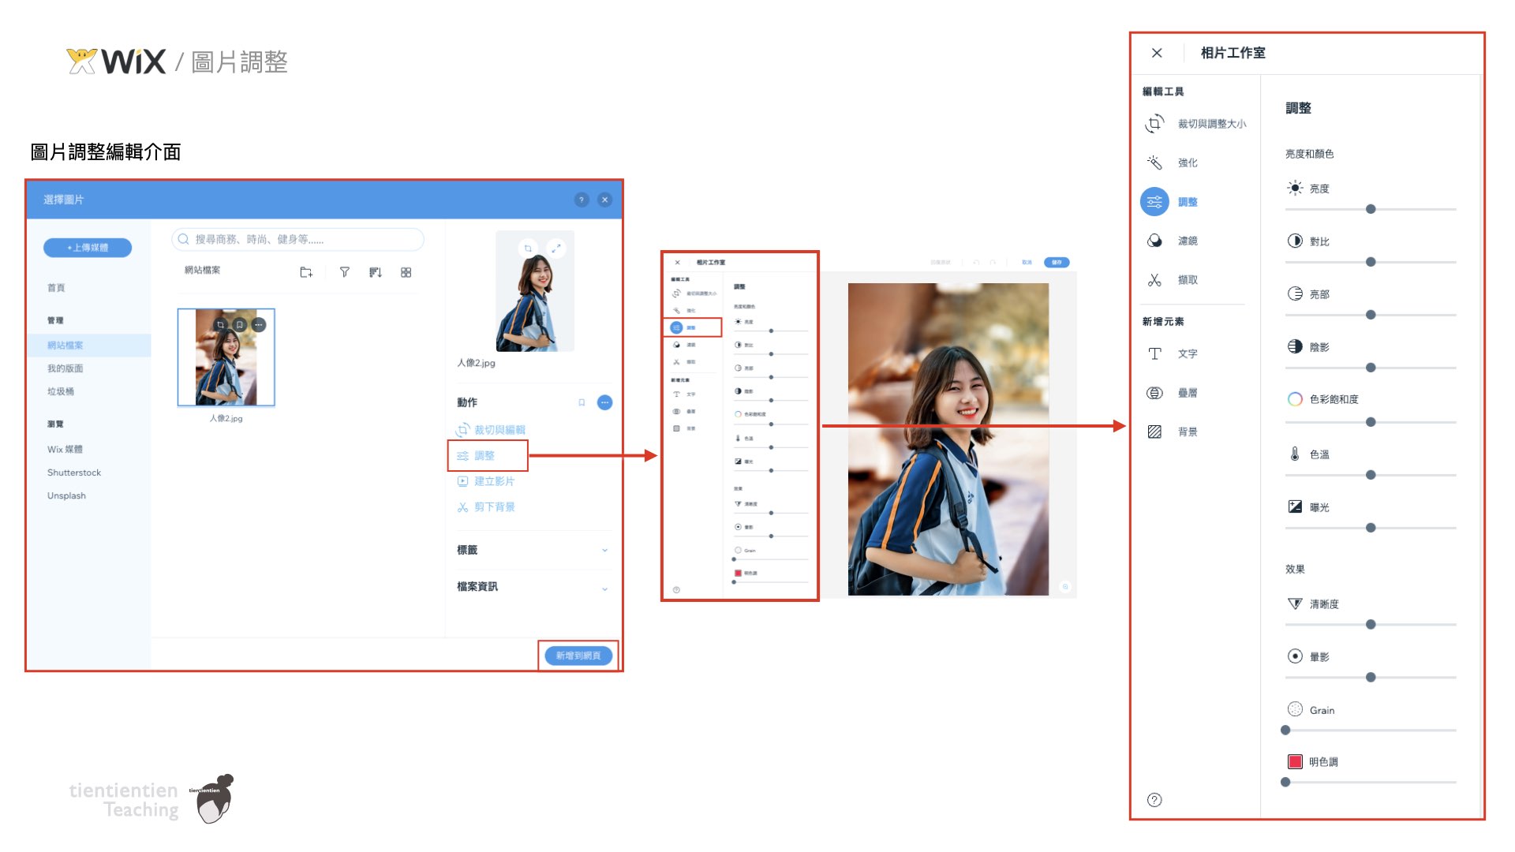Toggle grid view in media manager
The width and height of the screenshot is (1515, 852).
(406, 272)
